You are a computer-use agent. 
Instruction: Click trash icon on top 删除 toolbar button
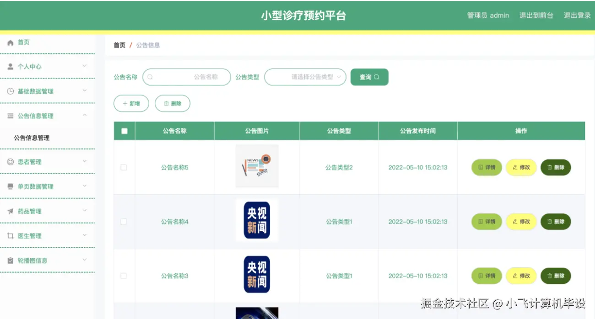[x=167, y=104]
